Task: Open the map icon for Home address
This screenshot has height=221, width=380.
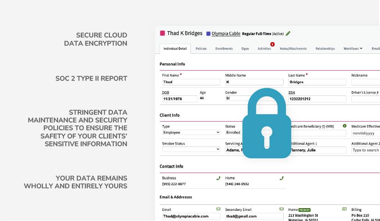Action: click(x=344, y=209)
